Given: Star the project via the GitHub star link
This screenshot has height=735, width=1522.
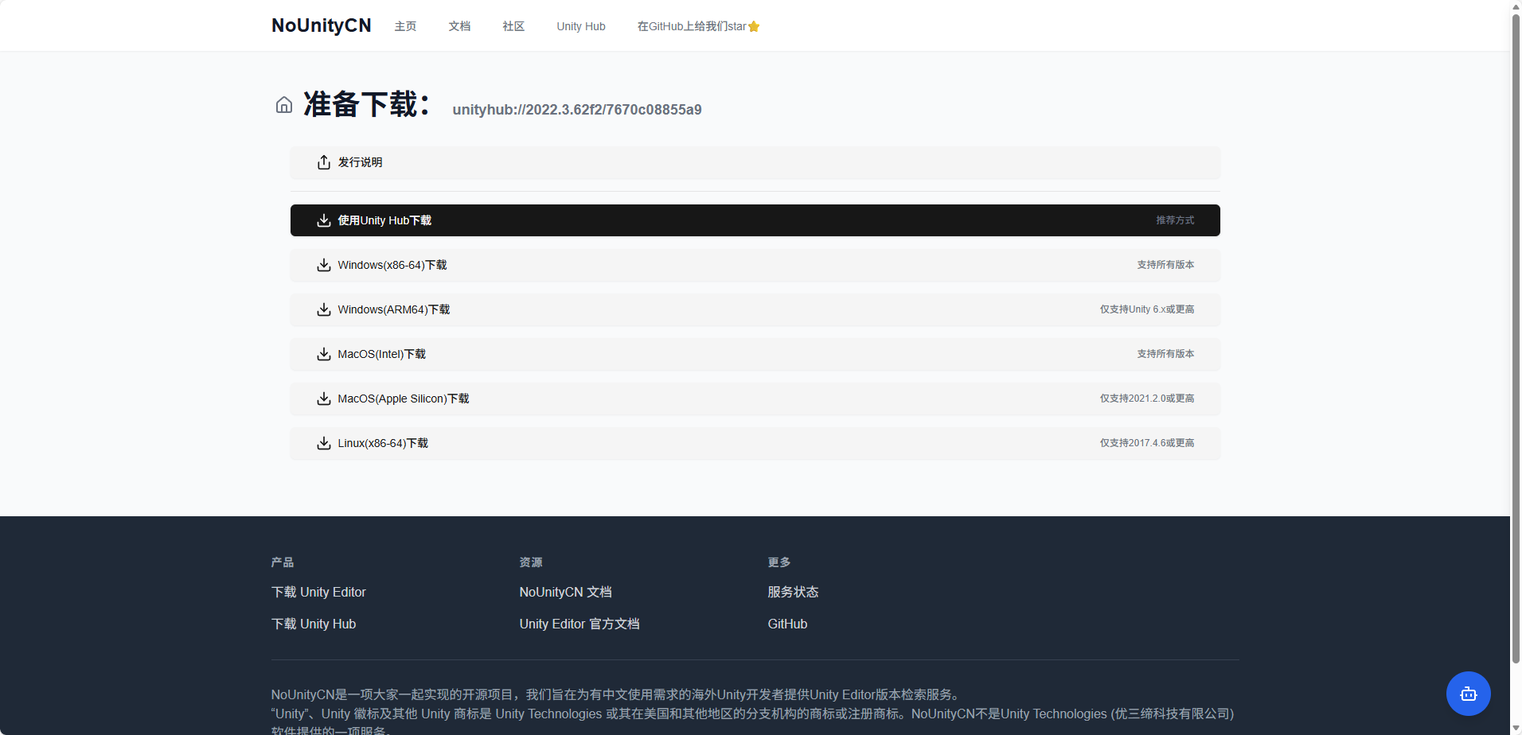Looking at the screenshot, I should pos(698,26).
